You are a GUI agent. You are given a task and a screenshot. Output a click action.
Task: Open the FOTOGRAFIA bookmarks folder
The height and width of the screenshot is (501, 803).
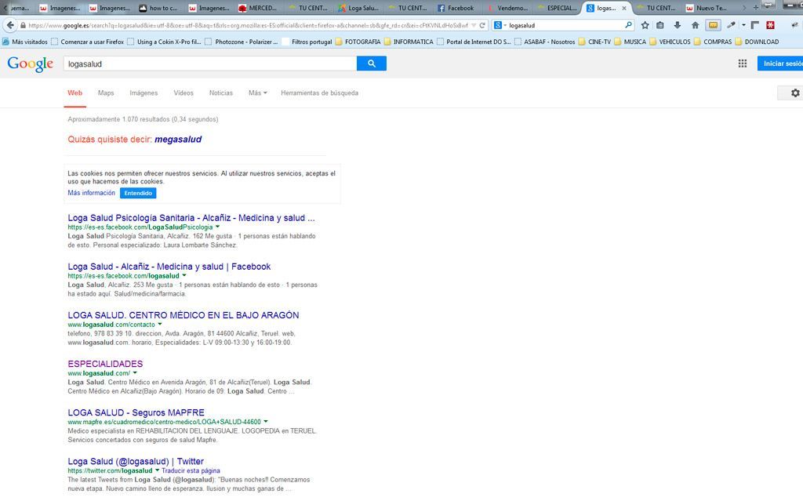coord(358,42)
